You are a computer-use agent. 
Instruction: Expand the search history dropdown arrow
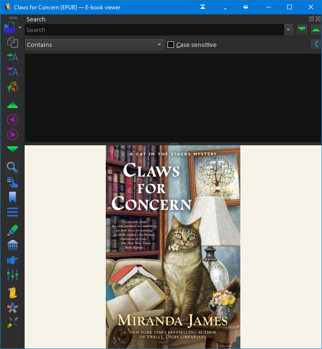pos(289,30)
